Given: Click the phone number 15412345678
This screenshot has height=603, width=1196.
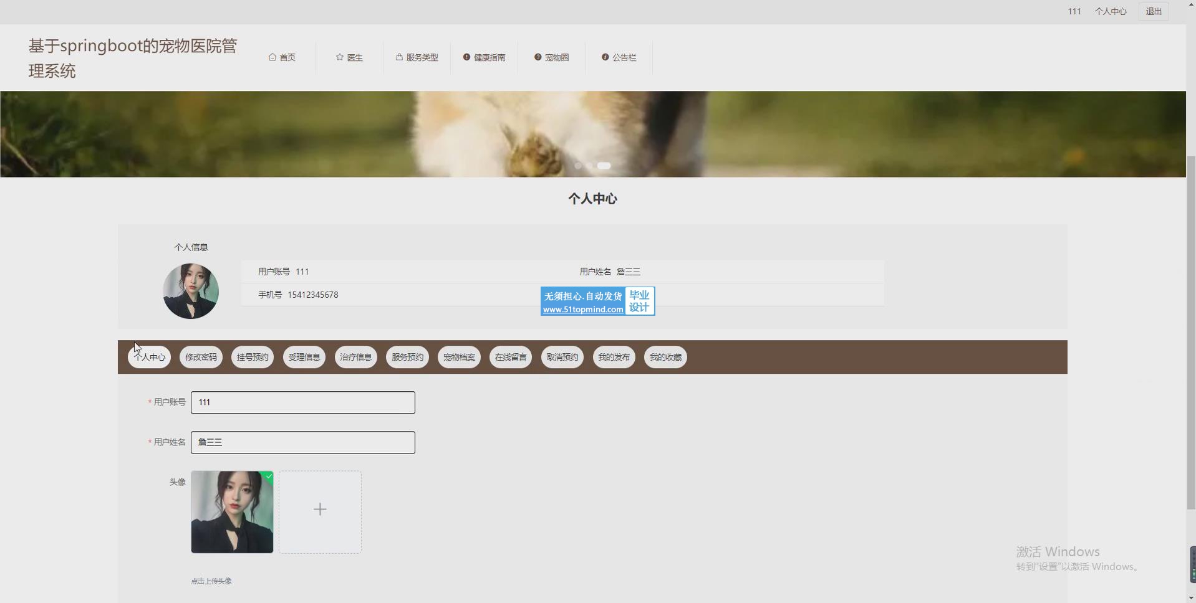Looking at the screenshot, I should pyautogui.click(x=313, y=295).
